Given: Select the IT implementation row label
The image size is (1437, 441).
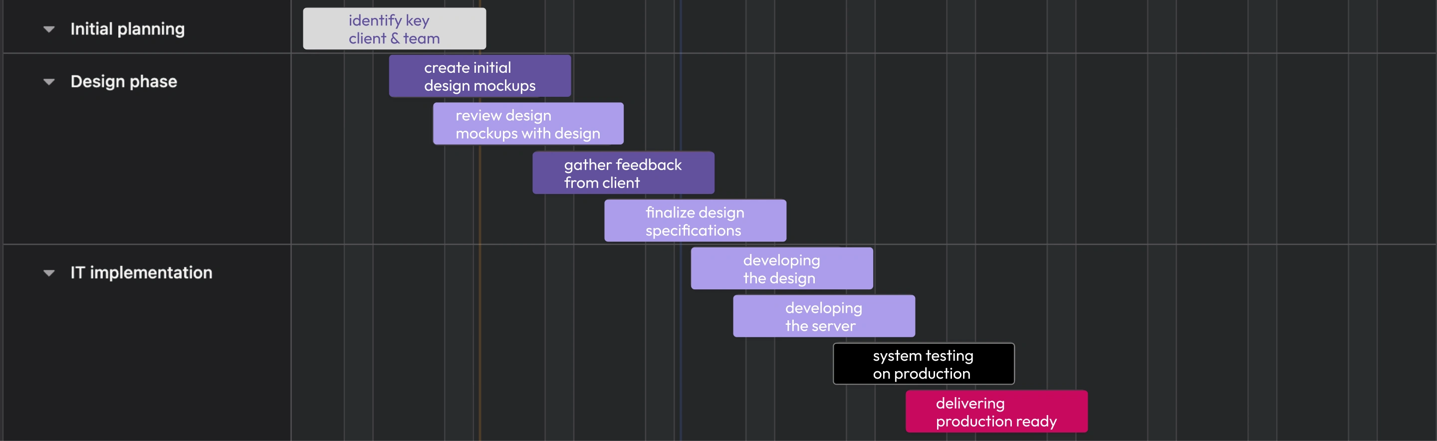Looking at the screenshot, I should [x=141, y=273].
